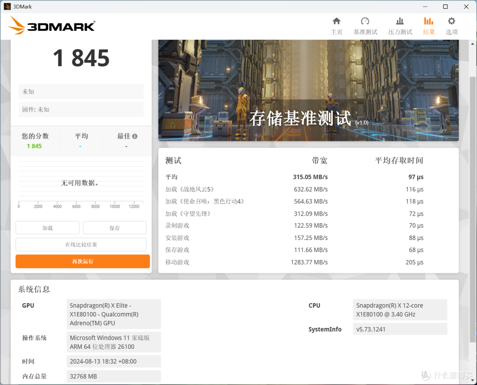Click the 97 µs average access time
The image size is (477, 385).
416,177
